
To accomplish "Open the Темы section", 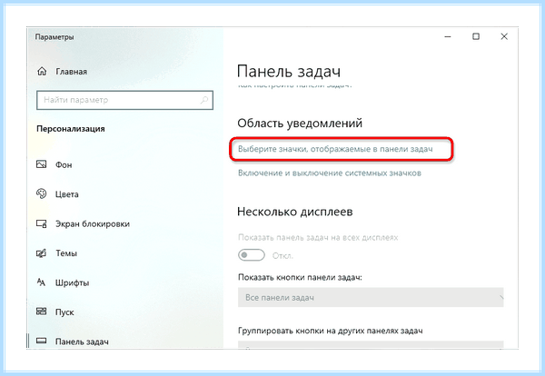I will pyautogui.click(x=66, y=253).
